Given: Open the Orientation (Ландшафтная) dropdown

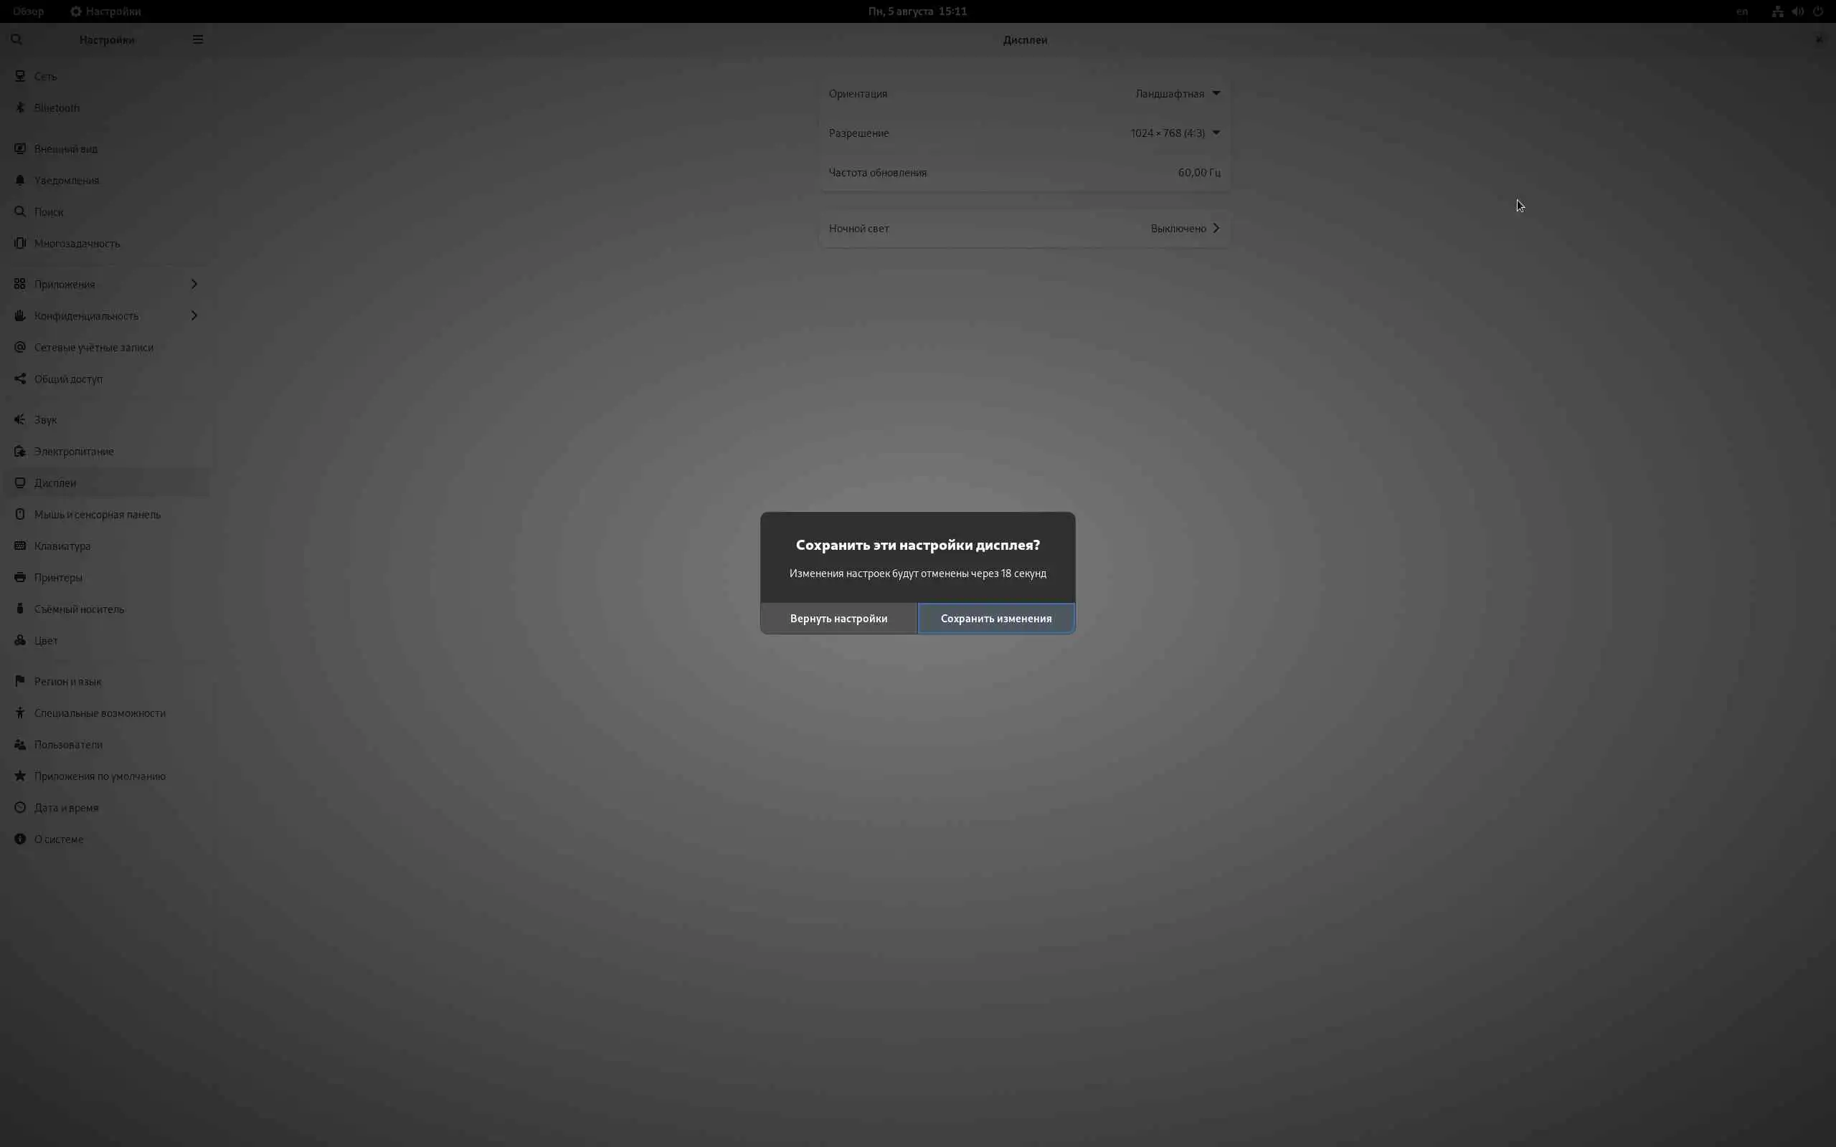Looking at the screenshot, I should coord(1178,93).
